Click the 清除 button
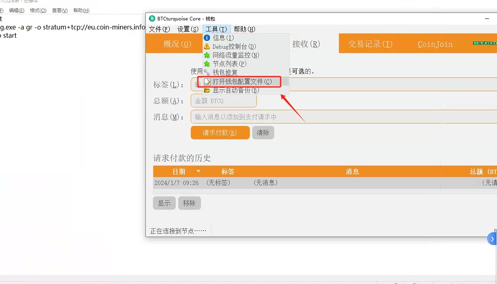 tap(263, 133)
